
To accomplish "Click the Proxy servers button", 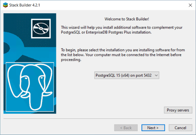I will (178, 110).
